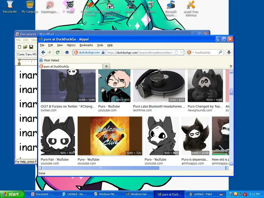This screenshot has height=198, width=264.
Task: Click the 'Welcome to the Club' thumbnail
Action: (110, 136)
